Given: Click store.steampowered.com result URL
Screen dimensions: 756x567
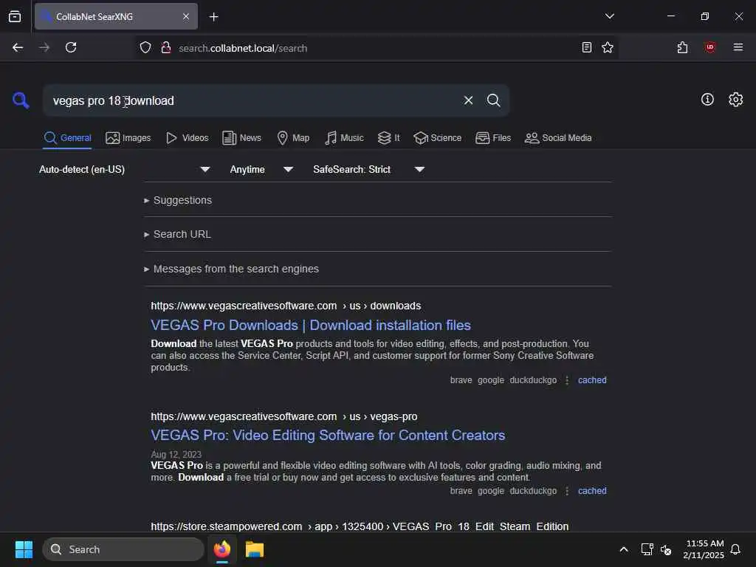Looking at the screenshot, I should click(x=360, y=526).
